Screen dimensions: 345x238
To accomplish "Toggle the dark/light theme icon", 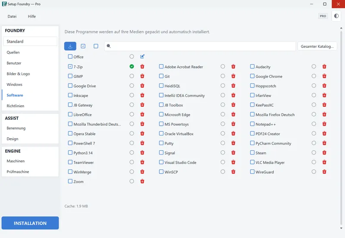I will tap(336, 16).
